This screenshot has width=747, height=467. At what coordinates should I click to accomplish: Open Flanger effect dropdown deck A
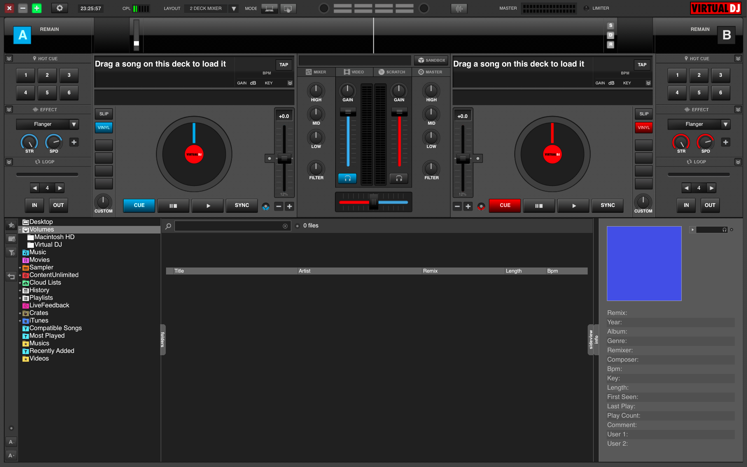tap(73, 124)
